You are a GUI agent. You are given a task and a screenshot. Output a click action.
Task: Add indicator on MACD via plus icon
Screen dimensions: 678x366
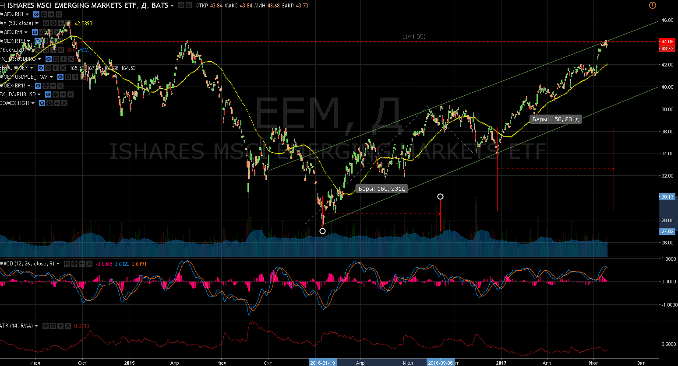coord(82,264)
